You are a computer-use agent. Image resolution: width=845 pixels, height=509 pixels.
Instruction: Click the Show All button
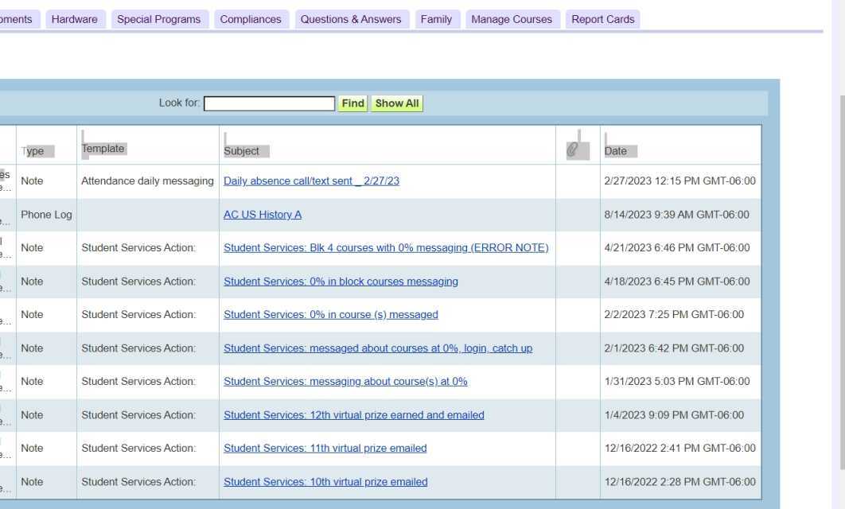396,103
